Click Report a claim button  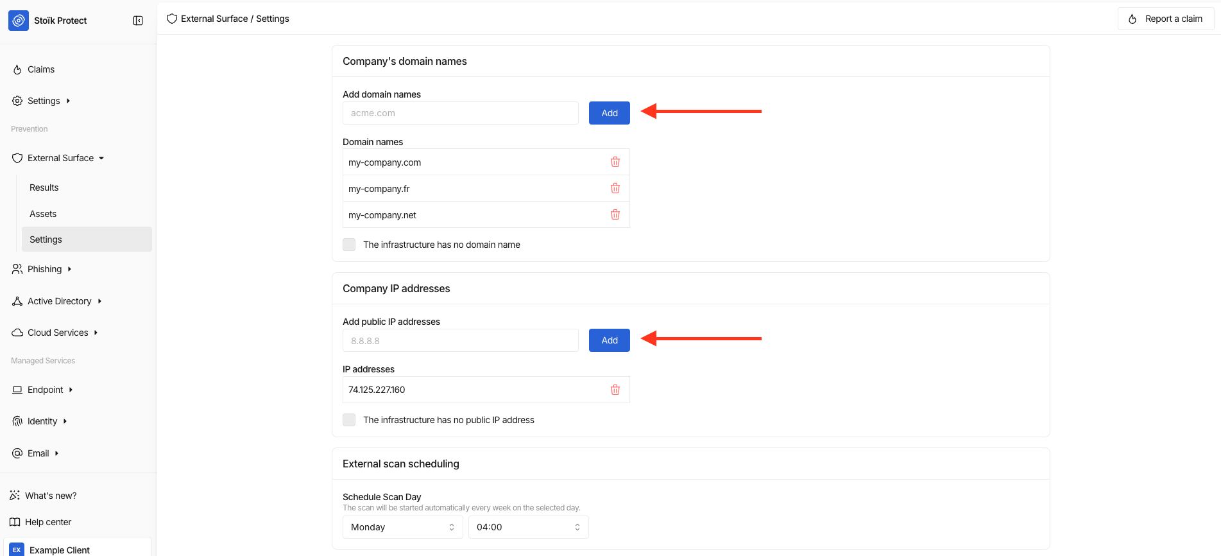pyautogui.click(x=1165, y=19)
